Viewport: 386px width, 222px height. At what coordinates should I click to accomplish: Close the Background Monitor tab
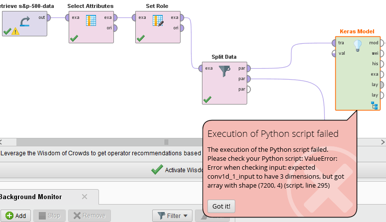(x=85, y=197)
